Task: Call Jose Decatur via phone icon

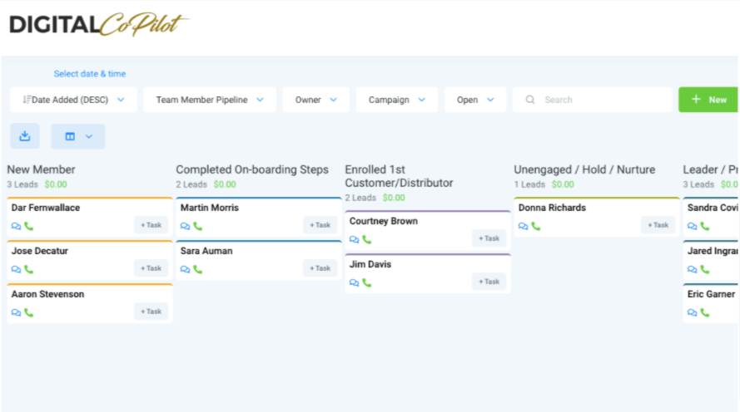Action: (29, 269)
